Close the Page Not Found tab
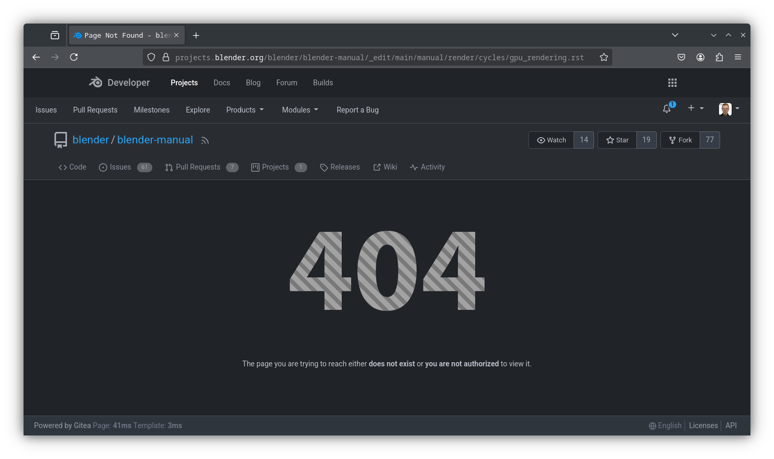 coord(176,35)
